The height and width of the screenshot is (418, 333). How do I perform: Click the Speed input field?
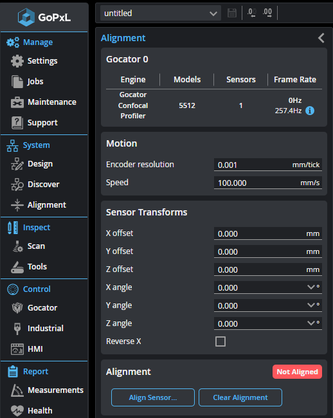(268, 183)
